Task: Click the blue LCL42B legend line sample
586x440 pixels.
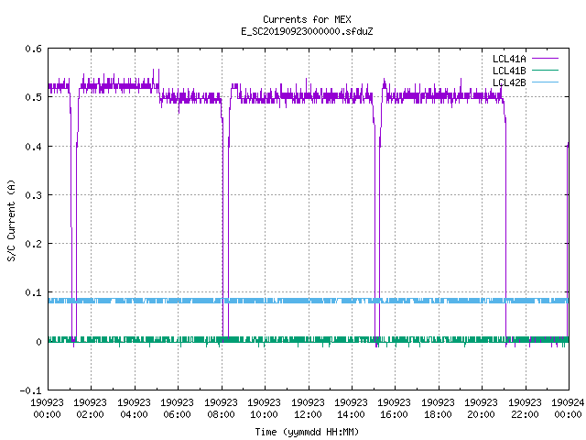Action: tap(545, 82)
